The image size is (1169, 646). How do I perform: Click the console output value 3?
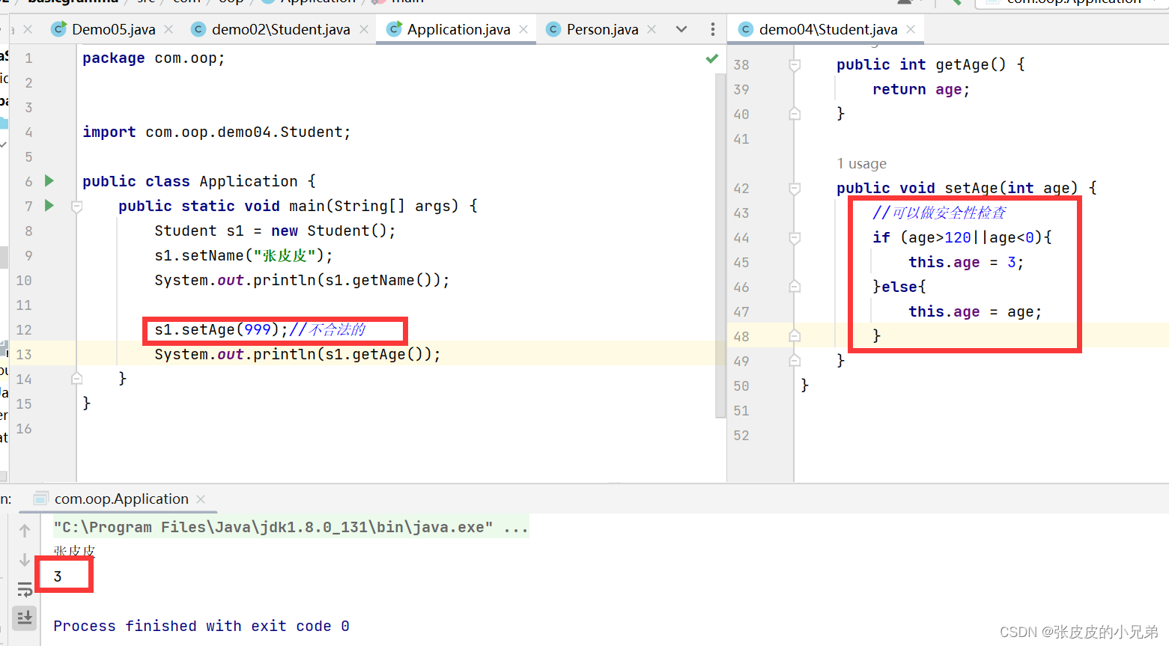(58, 576)
